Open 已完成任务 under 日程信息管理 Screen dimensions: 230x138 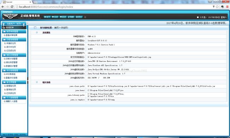[x=11, y=51]
